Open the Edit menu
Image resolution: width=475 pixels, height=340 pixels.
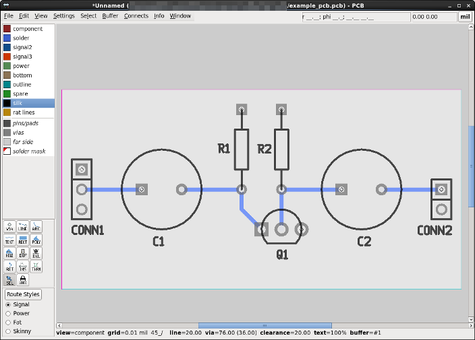coord(24,16)
